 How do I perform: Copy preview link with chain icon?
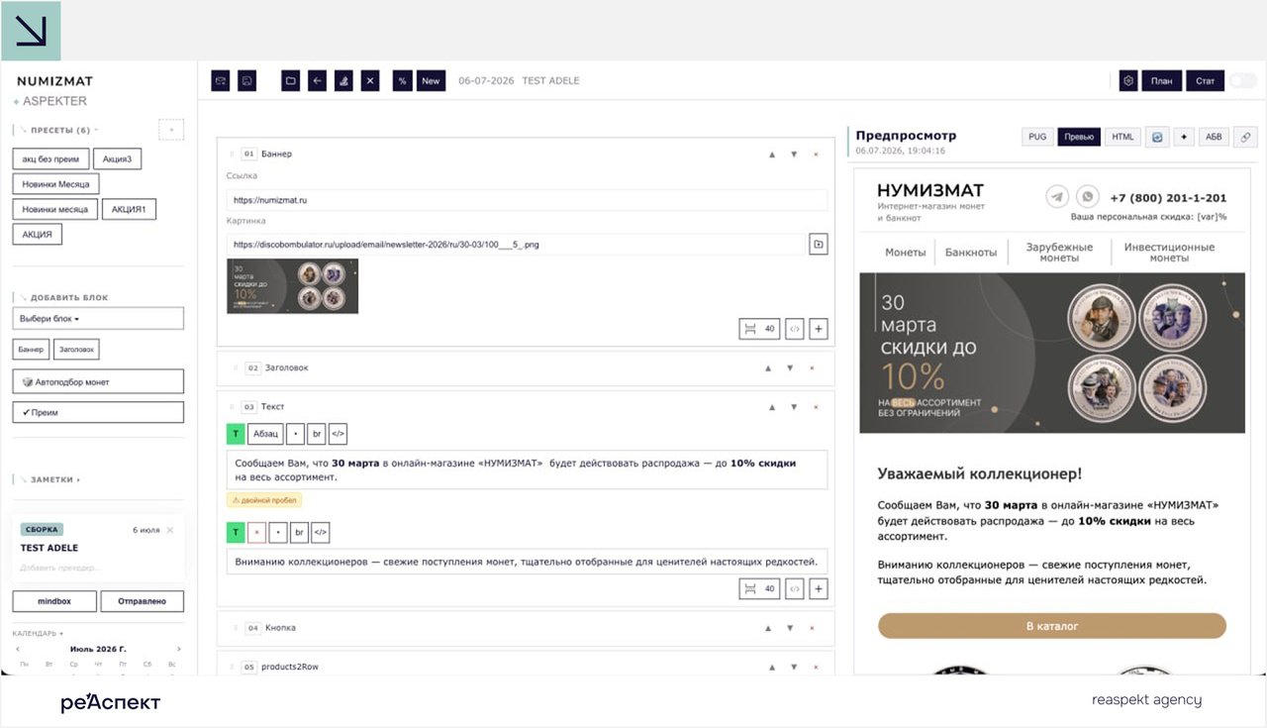pyautogui.click(x=1246, y=137)
